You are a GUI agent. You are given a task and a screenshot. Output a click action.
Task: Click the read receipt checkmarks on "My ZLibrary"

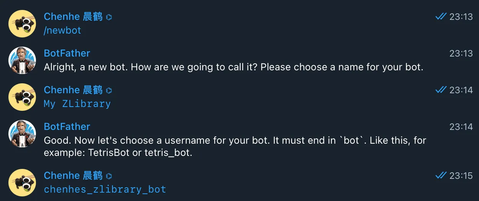click(x=441, y=90)
